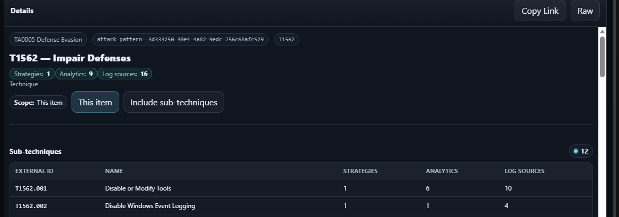Click the T1562 ID chip
Screen dimensions: 619x217
click(286, 40)
